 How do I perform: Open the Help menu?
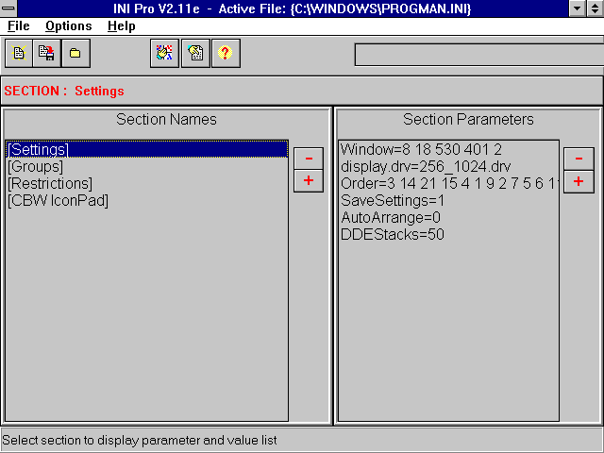[122, 26]
